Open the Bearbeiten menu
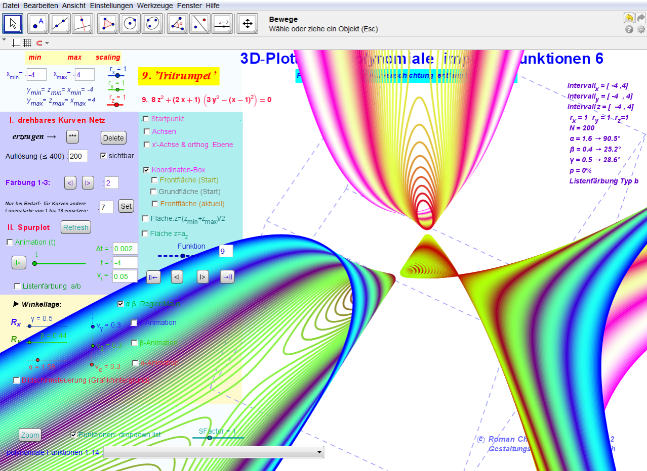Screen dimensions: 647x471 point(41,6)
